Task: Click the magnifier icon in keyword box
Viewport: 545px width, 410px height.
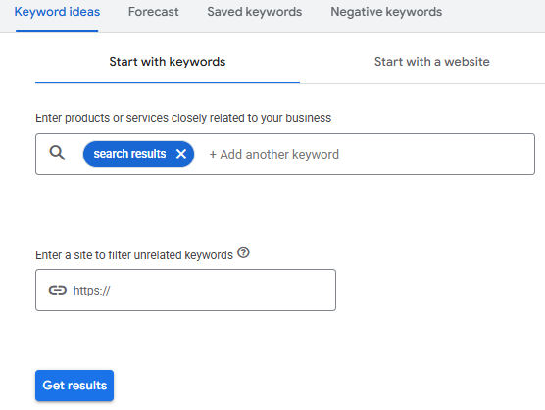Action: point(57,153)
